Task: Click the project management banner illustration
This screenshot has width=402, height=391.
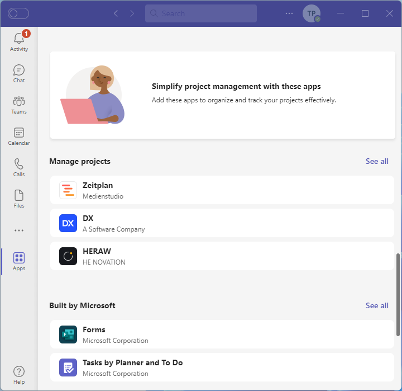Action: click(x=93, y=95)
